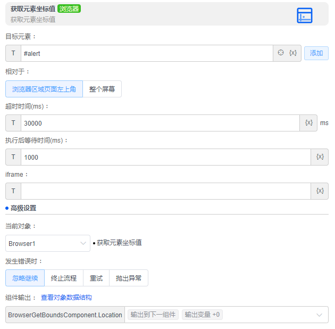Click the 输出到下一组件 tag
The height and width of the screenshot is (329, 335).
(x=153, y=315)
